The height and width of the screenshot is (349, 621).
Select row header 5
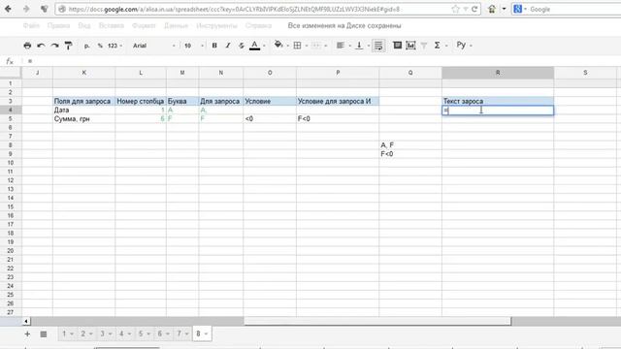(x=11, y=118)
